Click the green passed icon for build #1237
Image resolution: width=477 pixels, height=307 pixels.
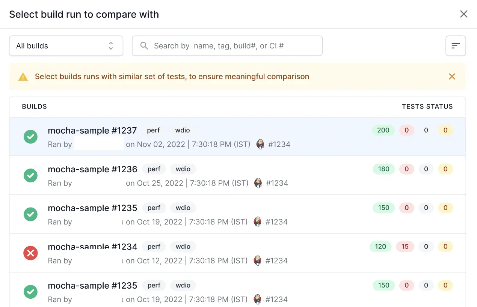point(30,137)
